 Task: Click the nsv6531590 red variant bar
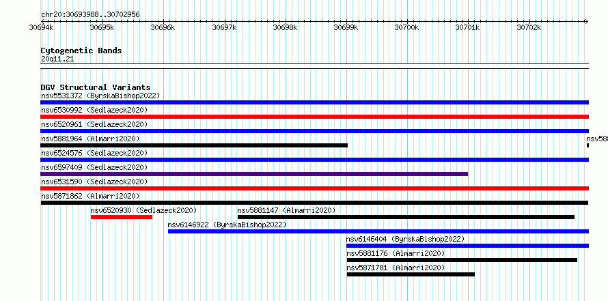point(314,188)
